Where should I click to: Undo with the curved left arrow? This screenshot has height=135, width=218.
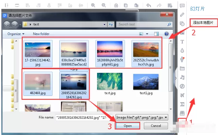pos(149,5)
